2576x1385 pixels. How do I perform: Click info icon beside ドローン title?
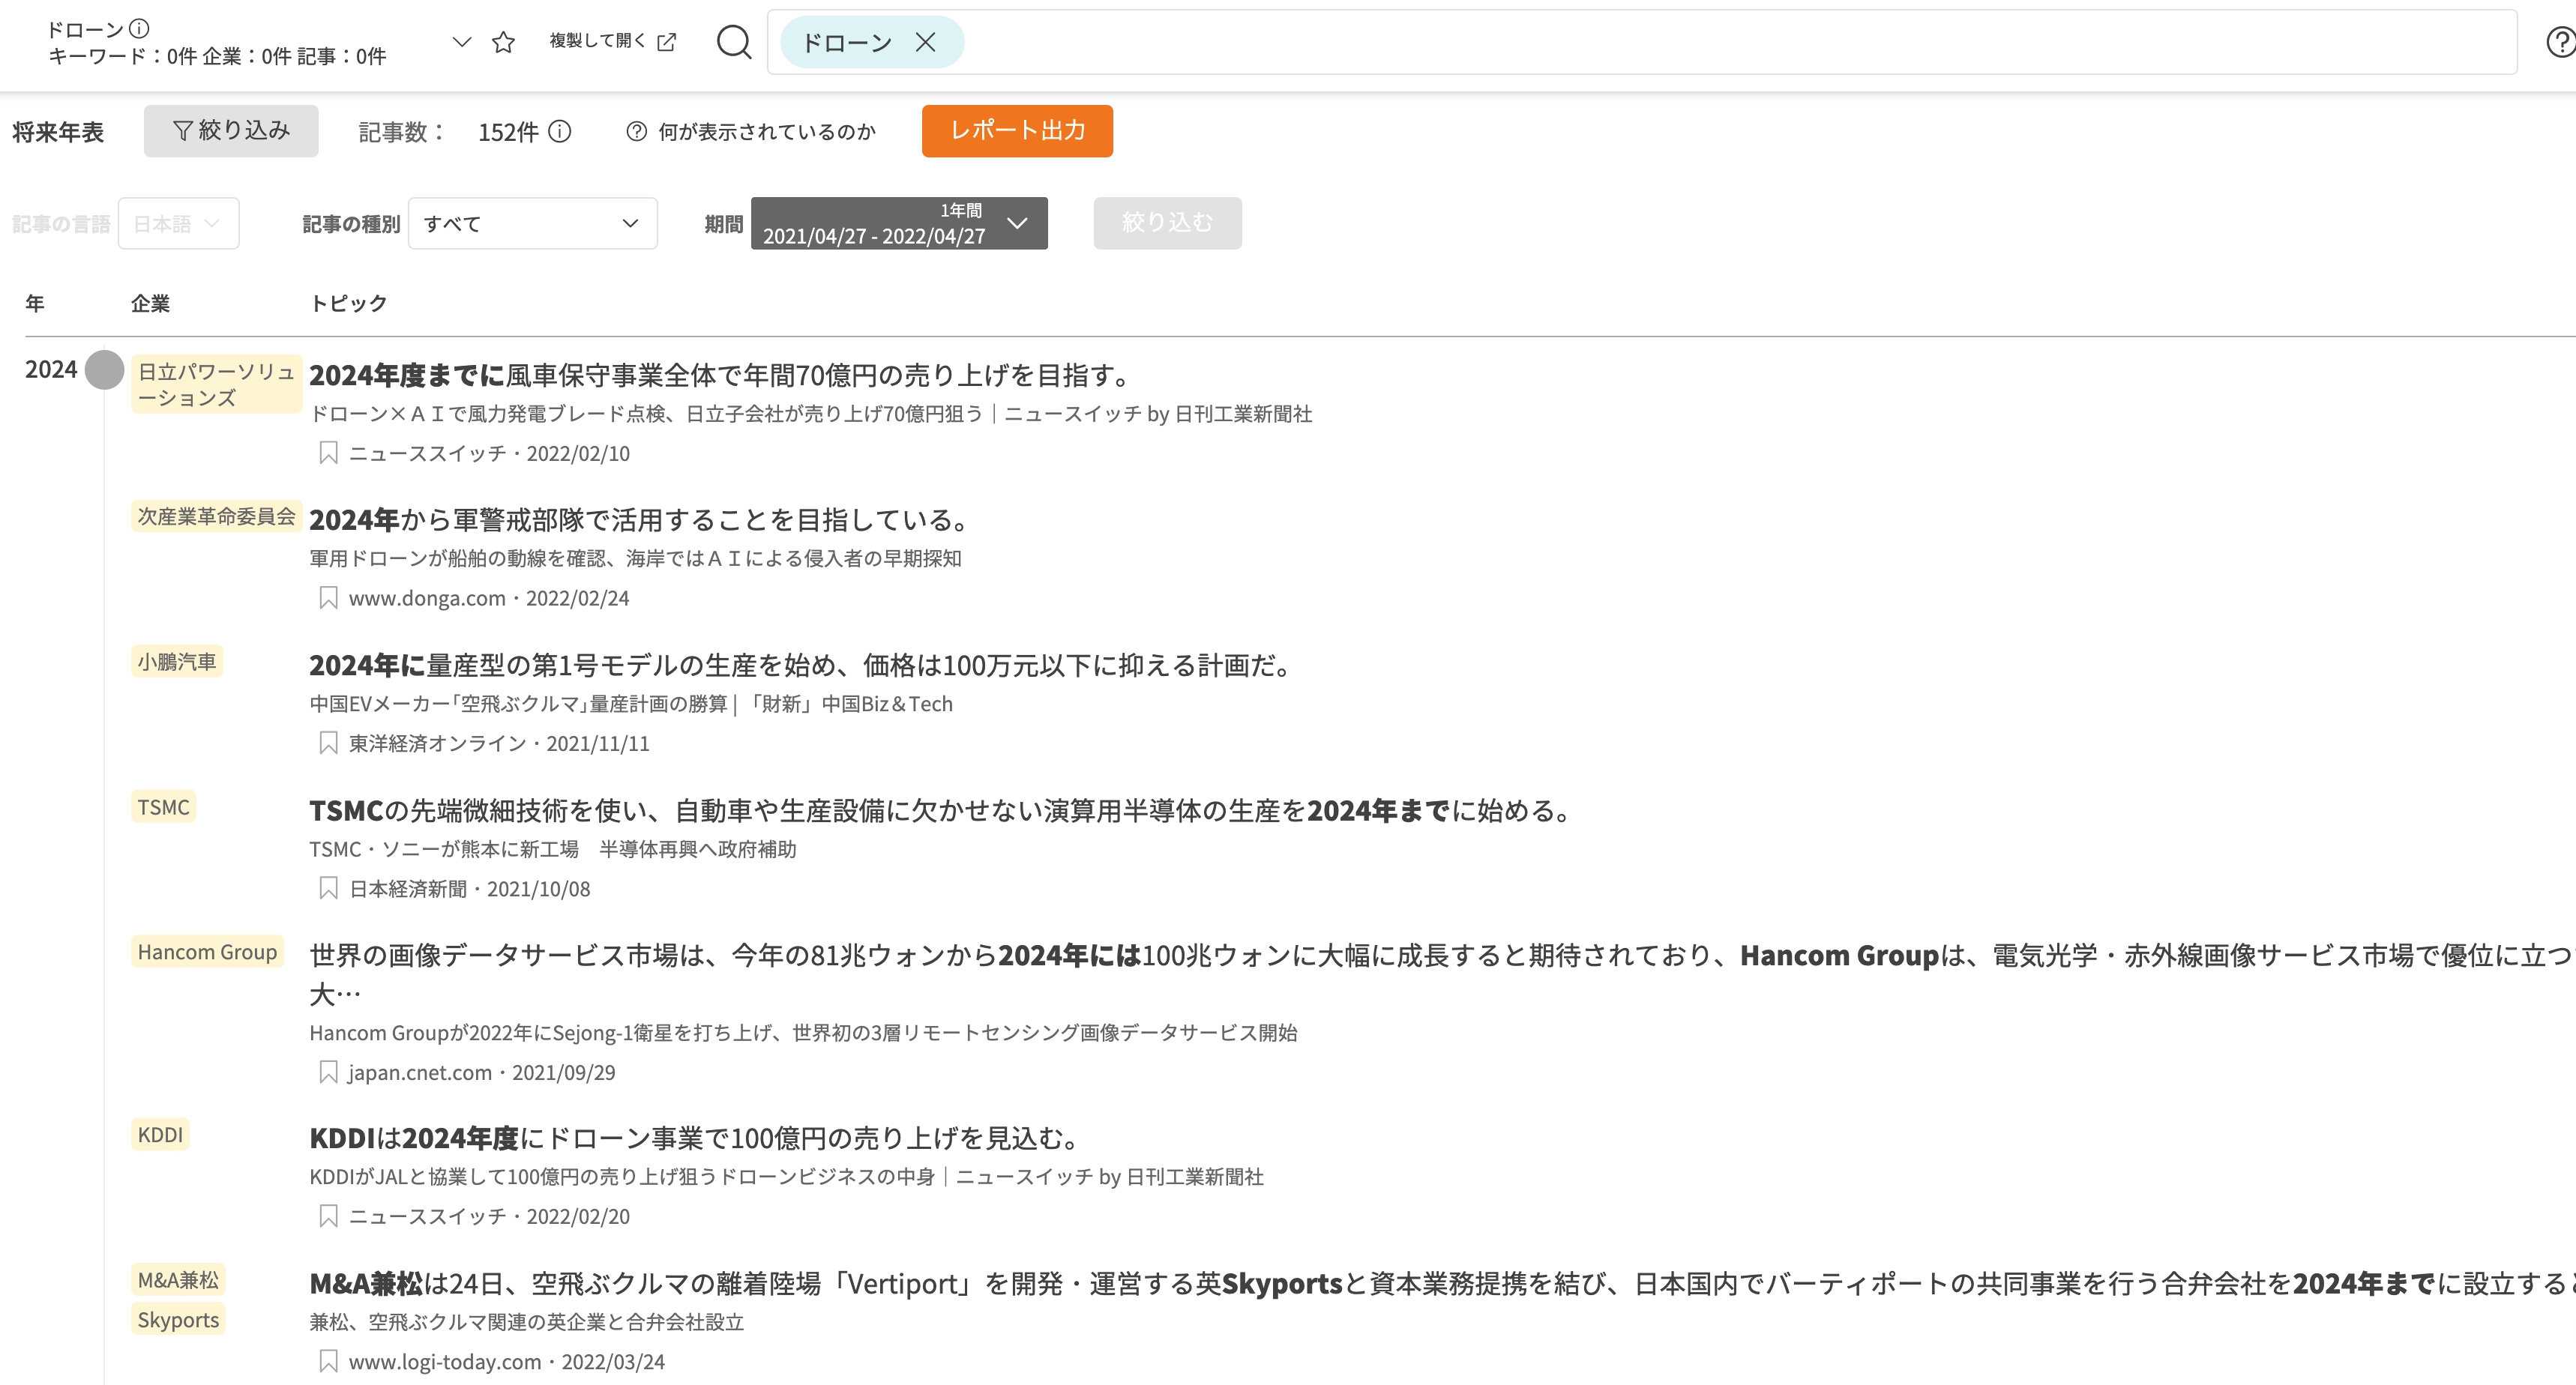coord(140,28)
